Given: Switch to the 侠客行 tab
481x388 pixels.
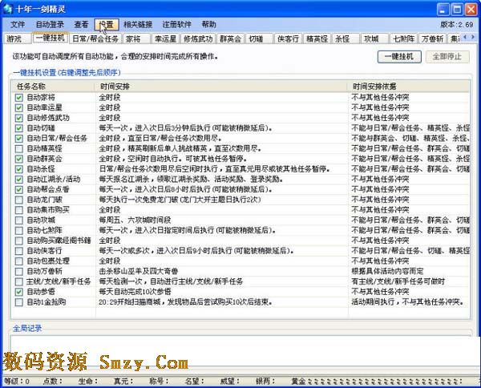Looking at the screenshot, I should pyautogui.click(x=288, y=38).
